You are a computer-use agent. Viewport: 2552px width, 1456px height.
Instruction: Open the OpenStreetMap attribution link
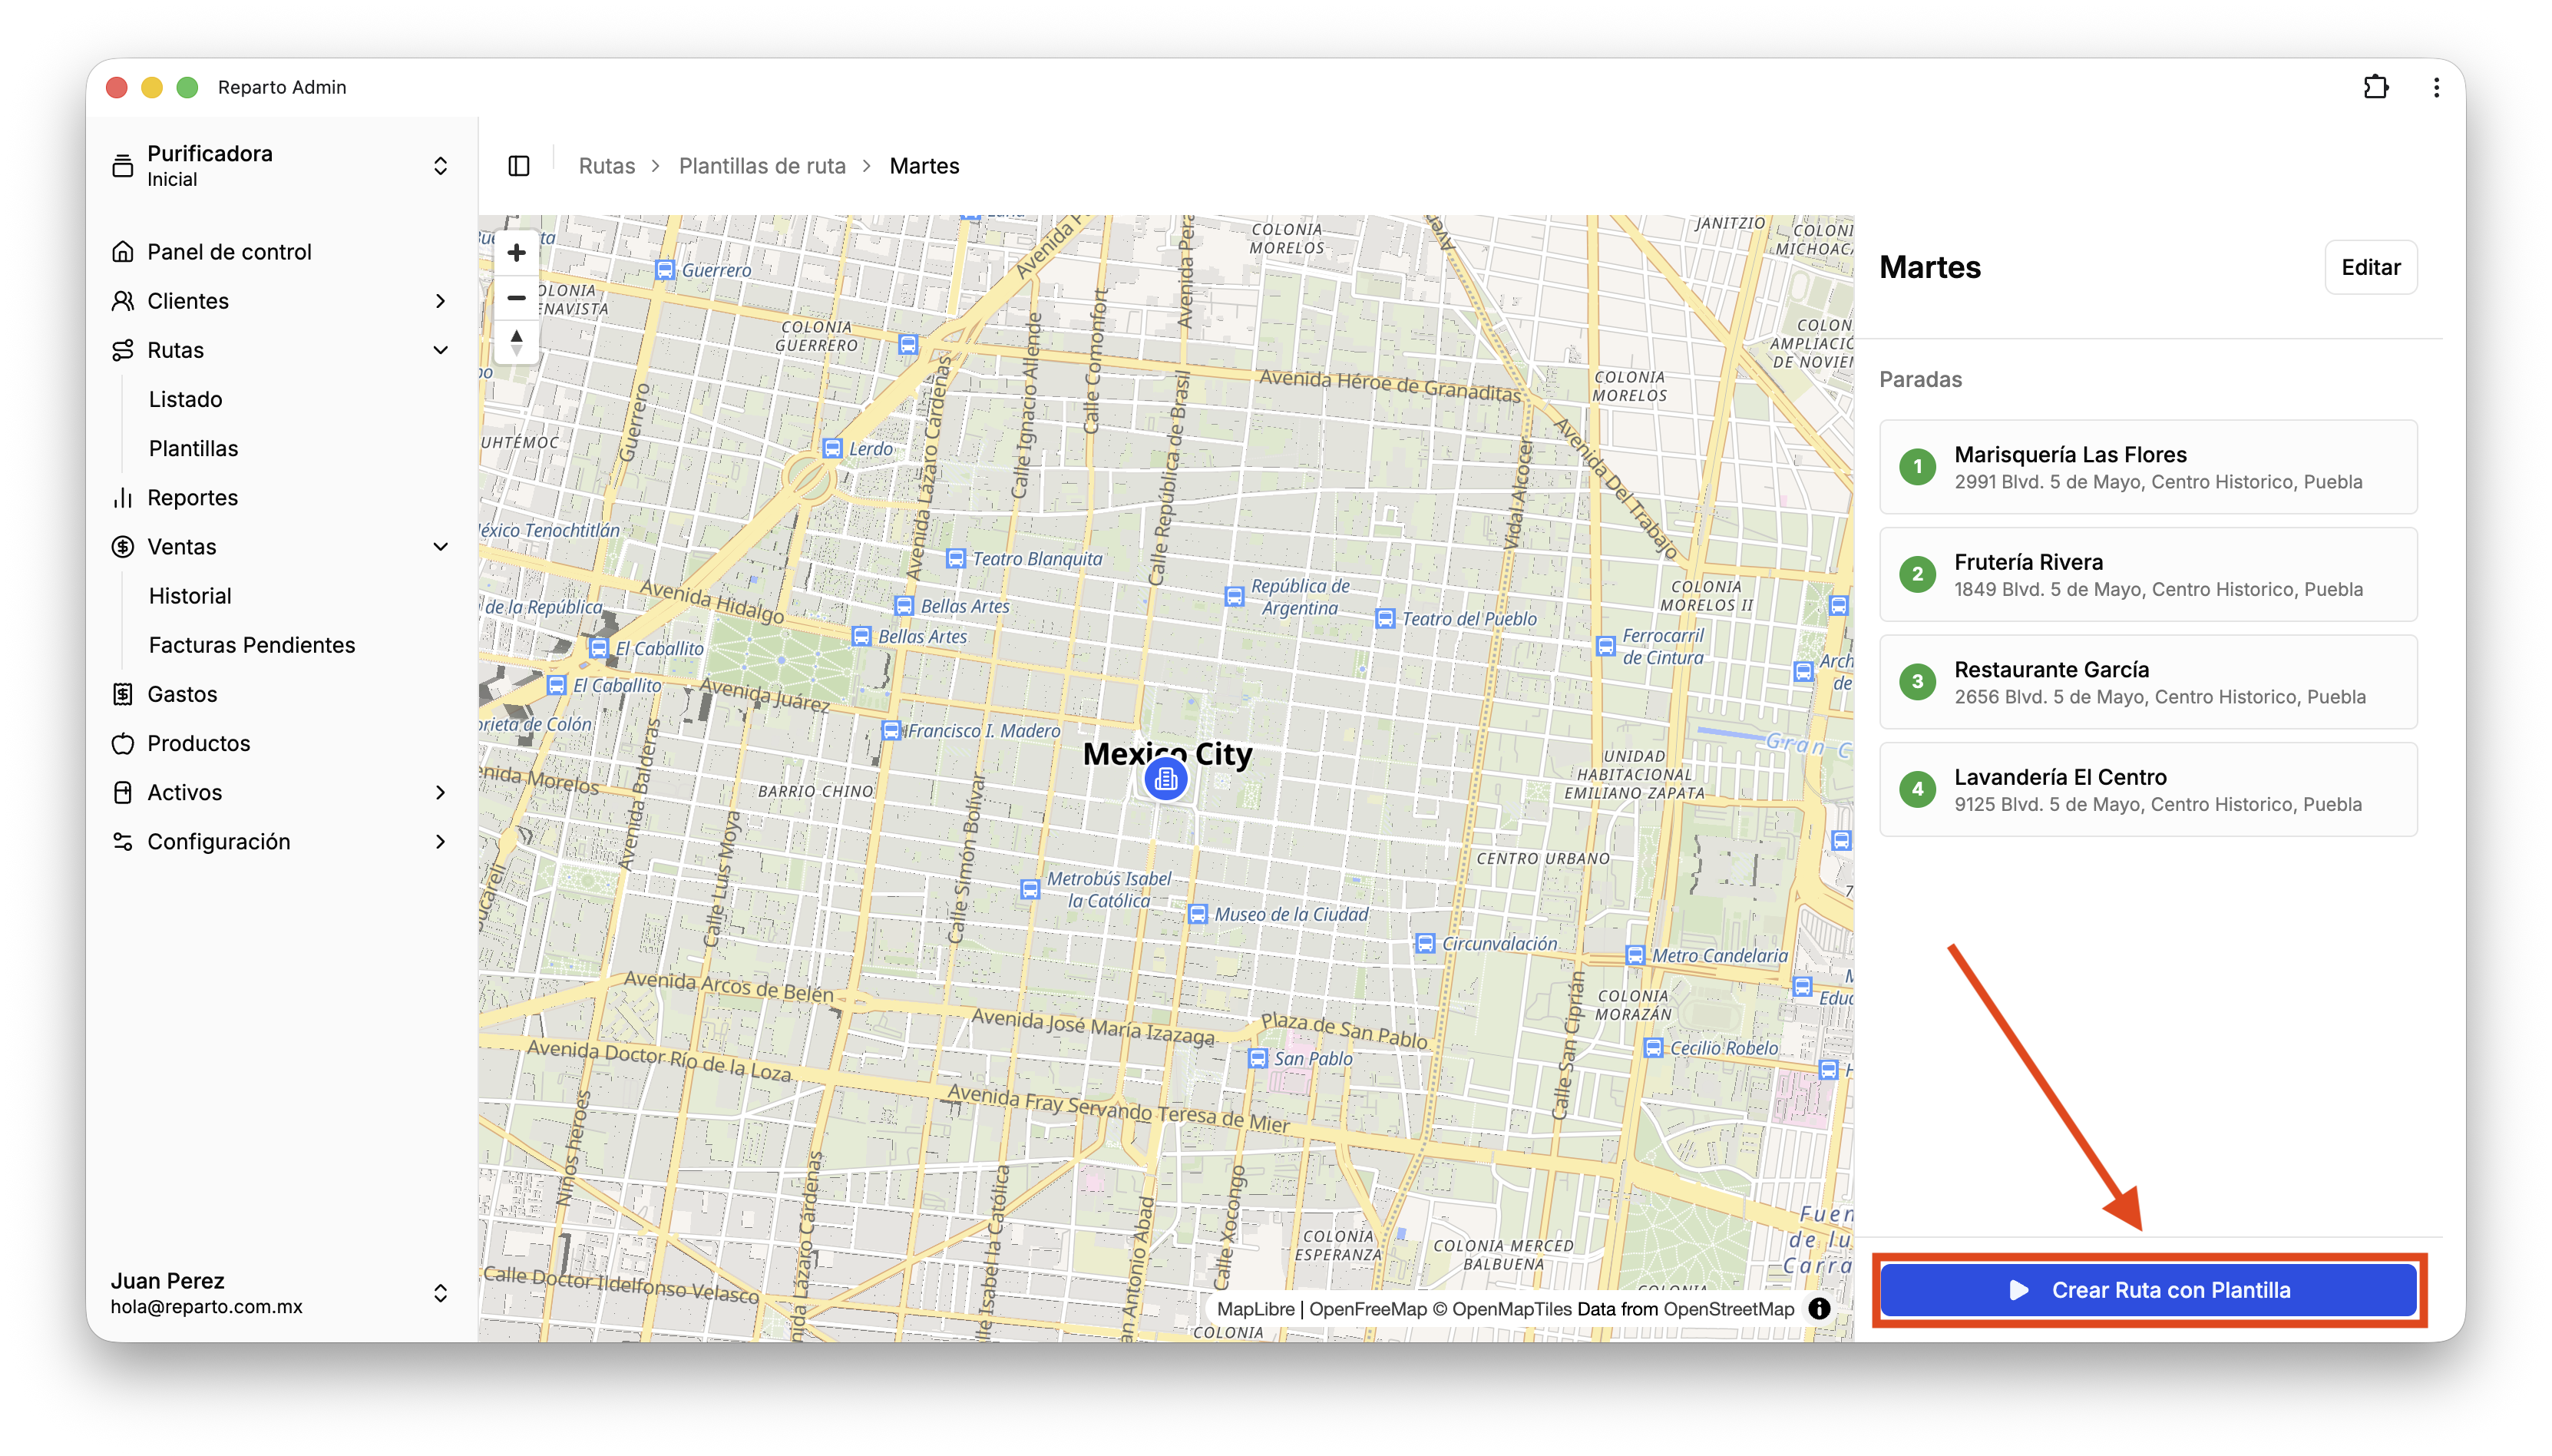[x=1728, y=1309]
